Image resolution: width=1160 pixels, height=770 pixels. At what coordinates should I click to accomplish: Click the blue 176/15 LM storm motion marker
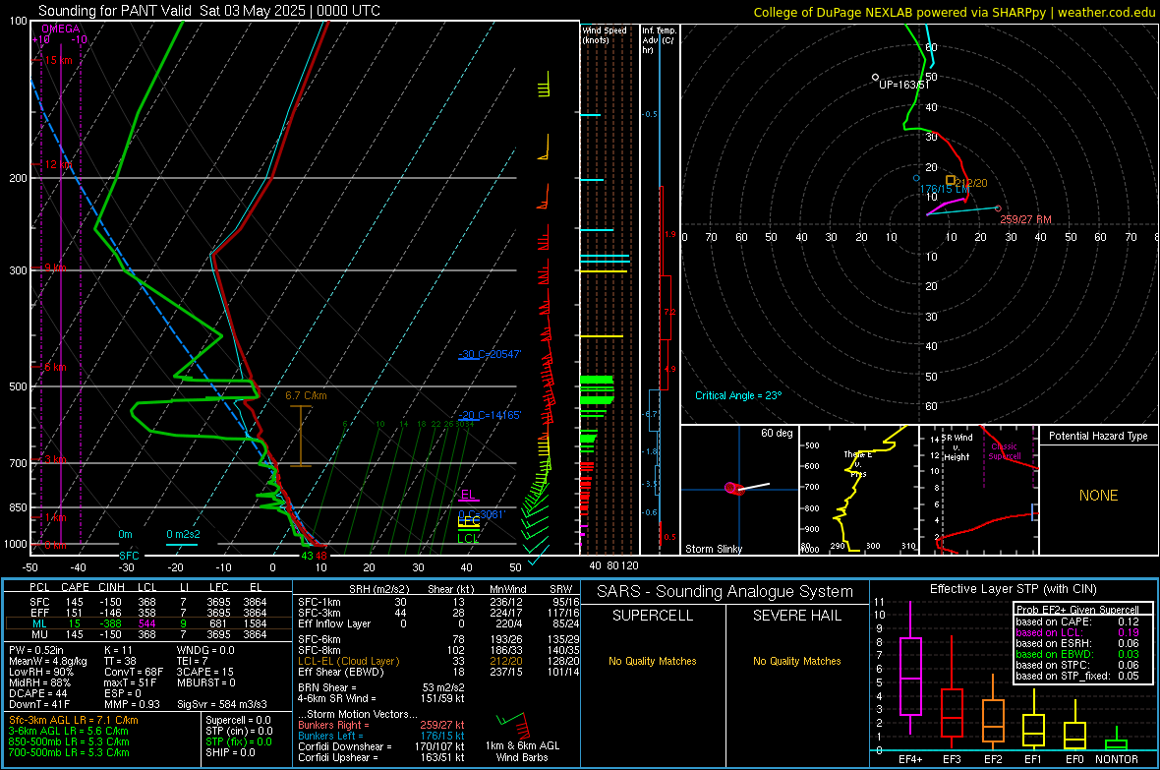[x=916, y=178]
